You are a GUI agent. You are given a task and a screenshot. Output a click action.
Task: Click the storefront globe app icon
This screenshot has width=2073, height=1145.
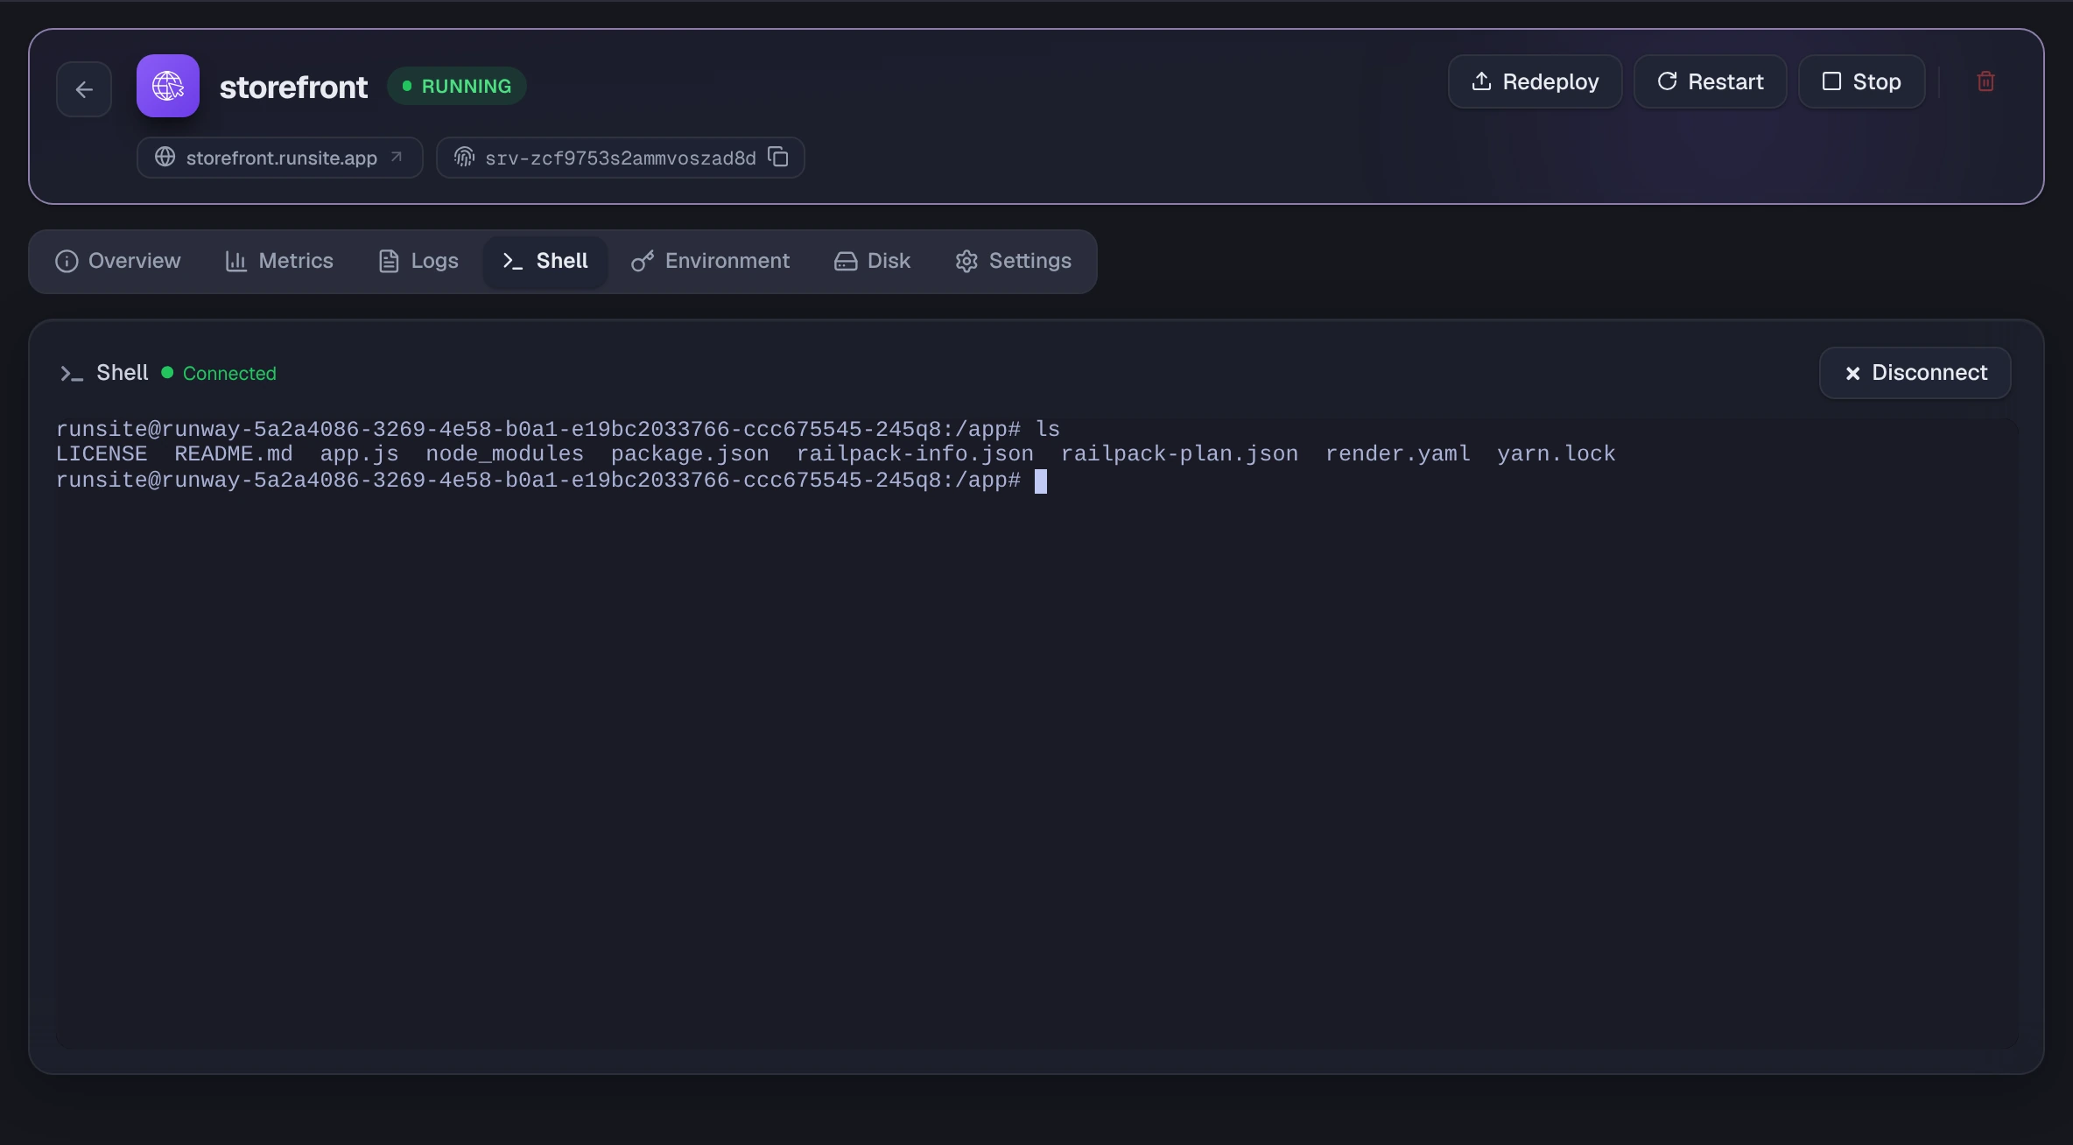tap(168, 86)
